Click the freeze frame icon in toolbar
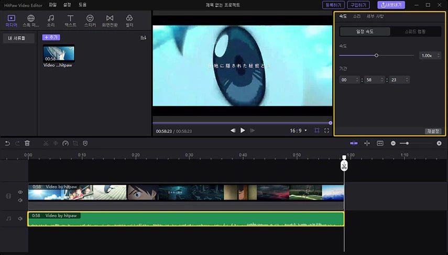Screen dimensions: 448x255 [56, 143]
